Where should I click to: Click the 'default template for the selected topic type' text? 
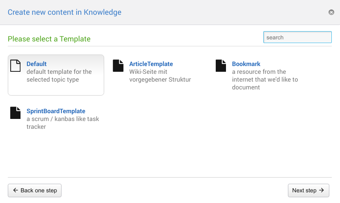[x=59, y=76]
